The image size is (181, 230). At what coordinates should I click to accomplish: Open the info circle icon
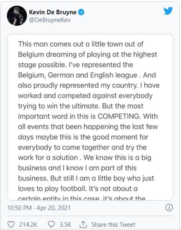coord(169,208)
